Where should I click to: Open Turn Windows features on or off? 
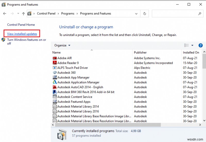pos(27,42)
